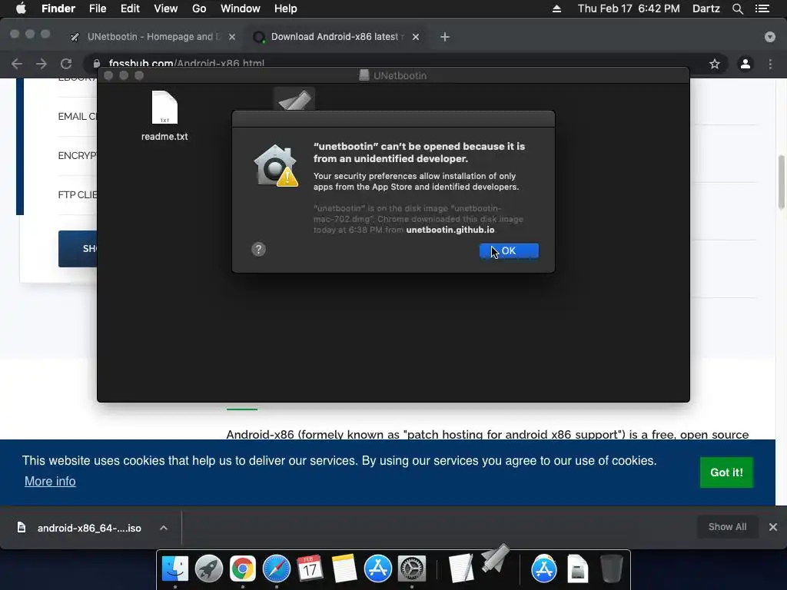Bookmark this page with the star
Viewport: 787px width, 590px height.
click(x=715, y=64)
